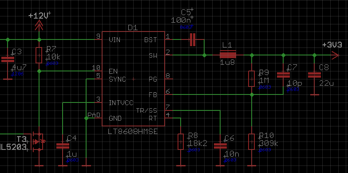Select the R8 18k2 resistor symbol

coord(181,142)
